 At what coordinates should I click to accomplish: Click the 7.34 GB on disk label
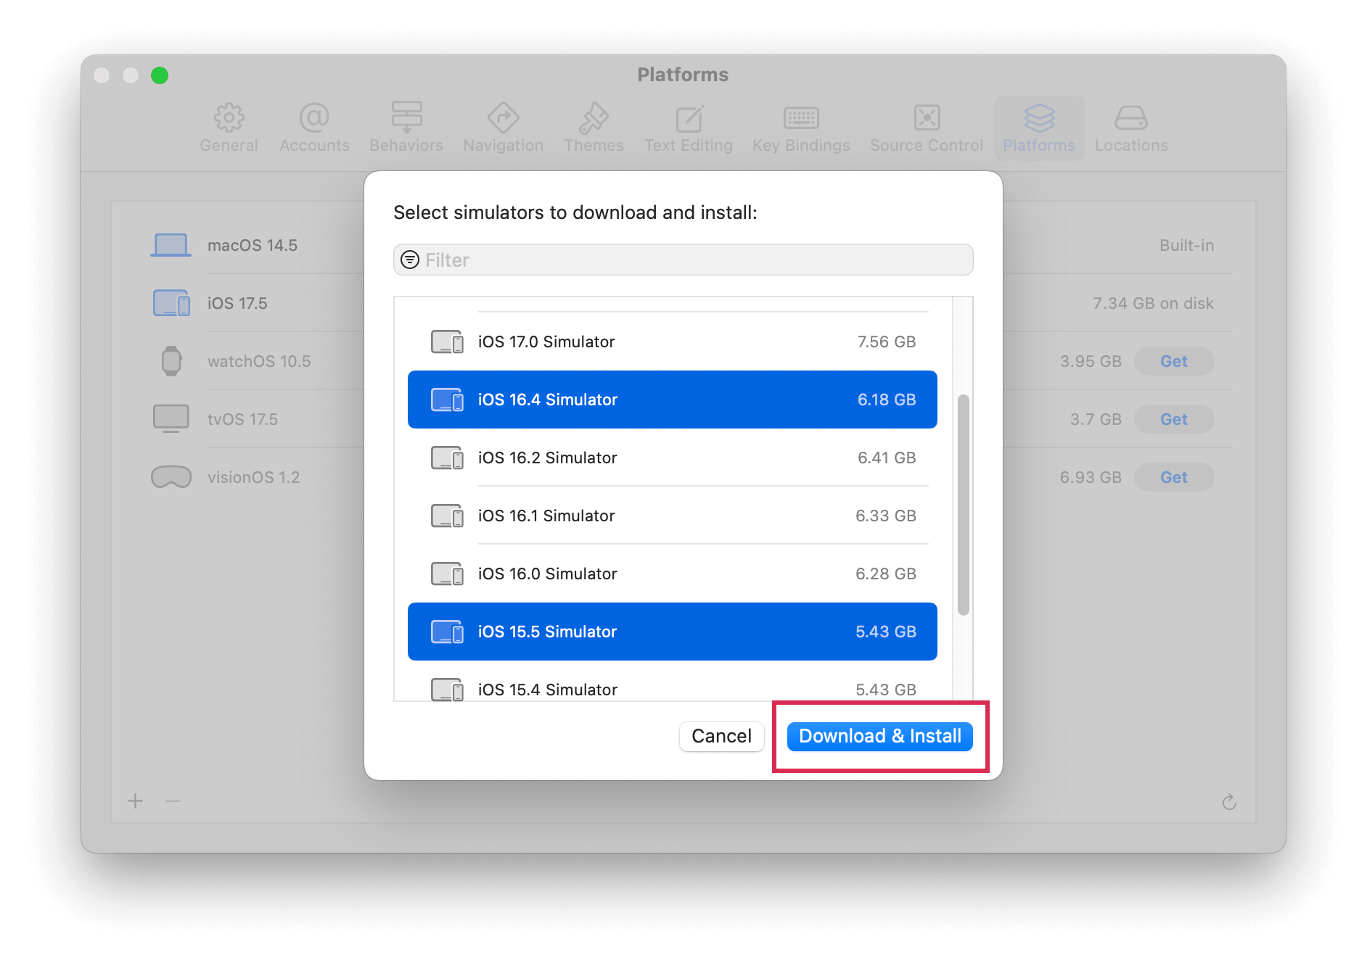click(1153, 303)
